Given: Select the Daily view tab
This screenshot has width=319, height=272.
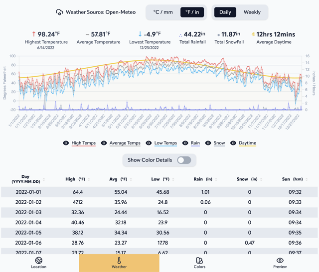Looking at the screenshot, I should tap(225, 12).
